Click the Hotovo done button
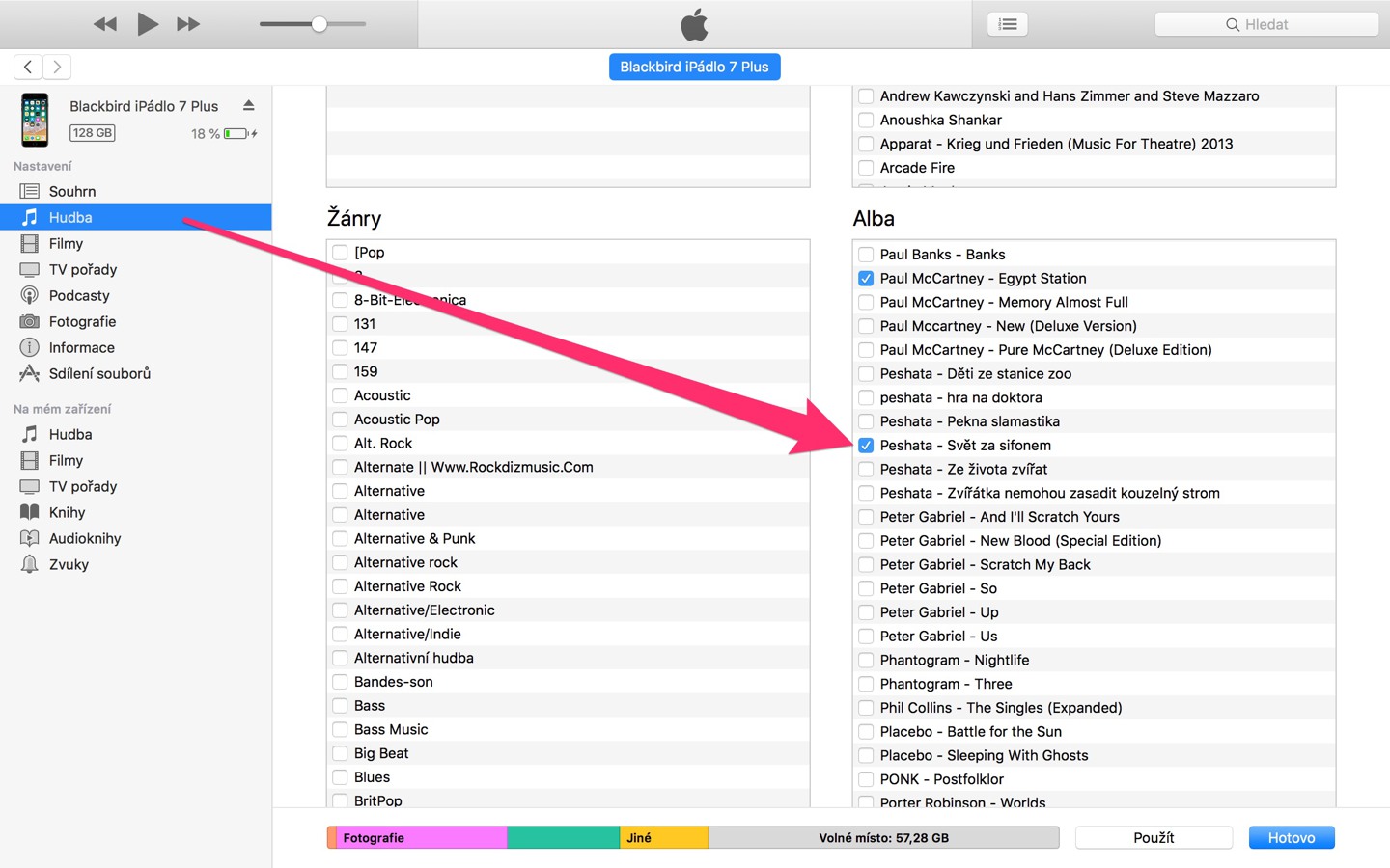This screenshot has width=1390, height=868. point(1292,837)
